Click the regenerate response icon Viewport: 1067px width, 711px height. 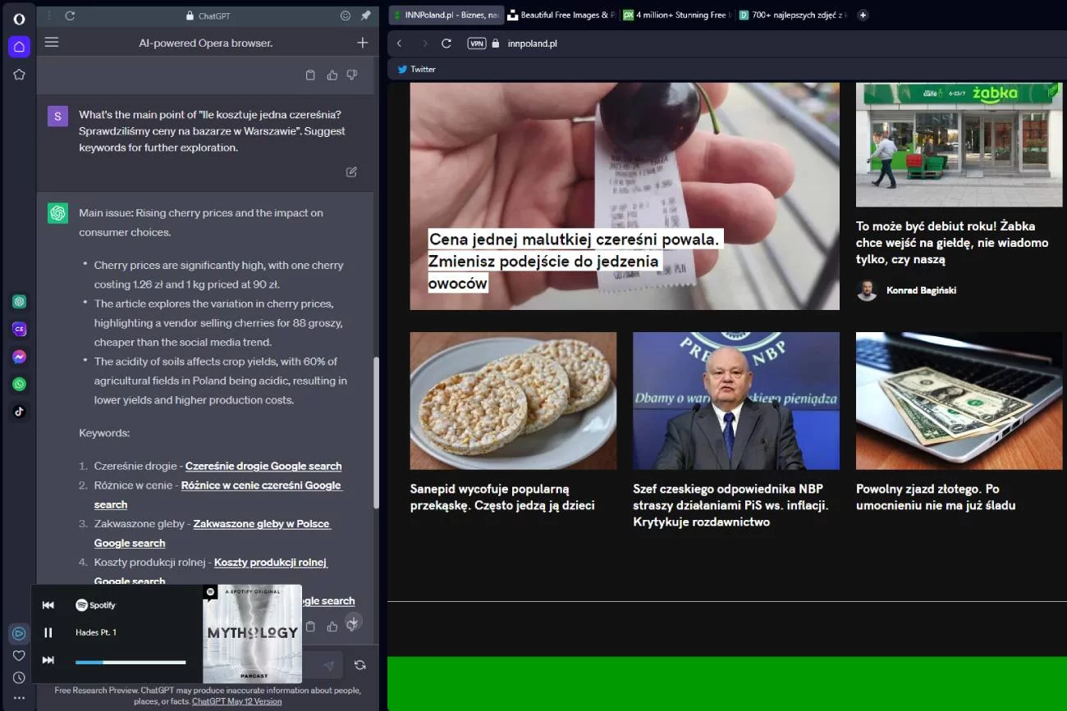[x=359, y=665]
